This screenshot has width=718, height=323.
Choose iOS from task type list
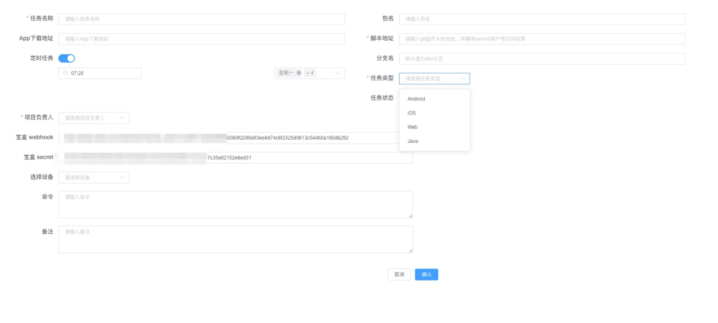click(x=434, y=113)
